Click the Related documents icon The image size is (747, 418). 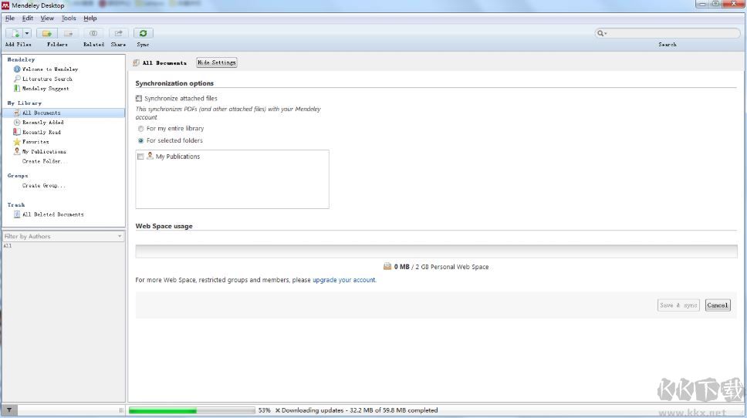point(93,33)
